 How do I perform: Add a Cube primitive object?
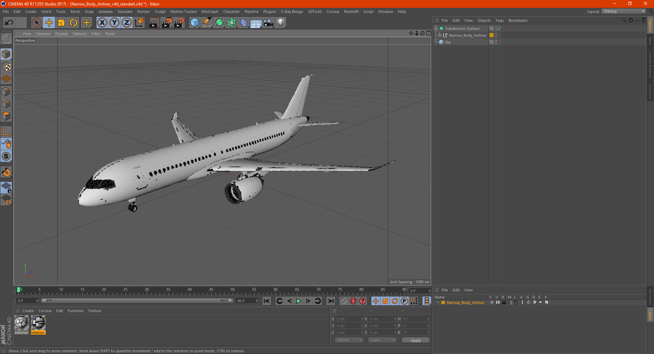(x=194, y=23)
